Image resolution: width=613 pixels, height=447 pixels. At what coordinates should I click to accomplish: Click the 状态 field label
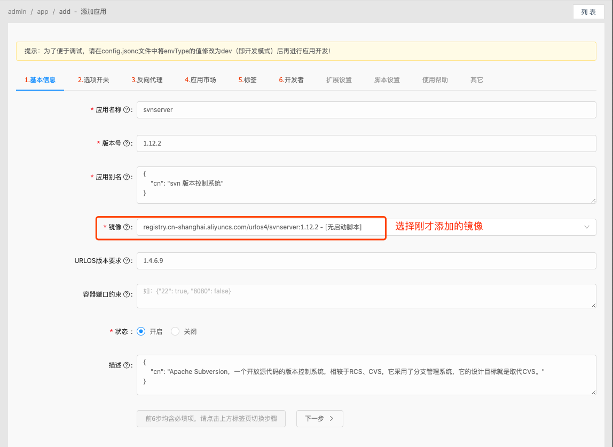[x=122, y=331]
